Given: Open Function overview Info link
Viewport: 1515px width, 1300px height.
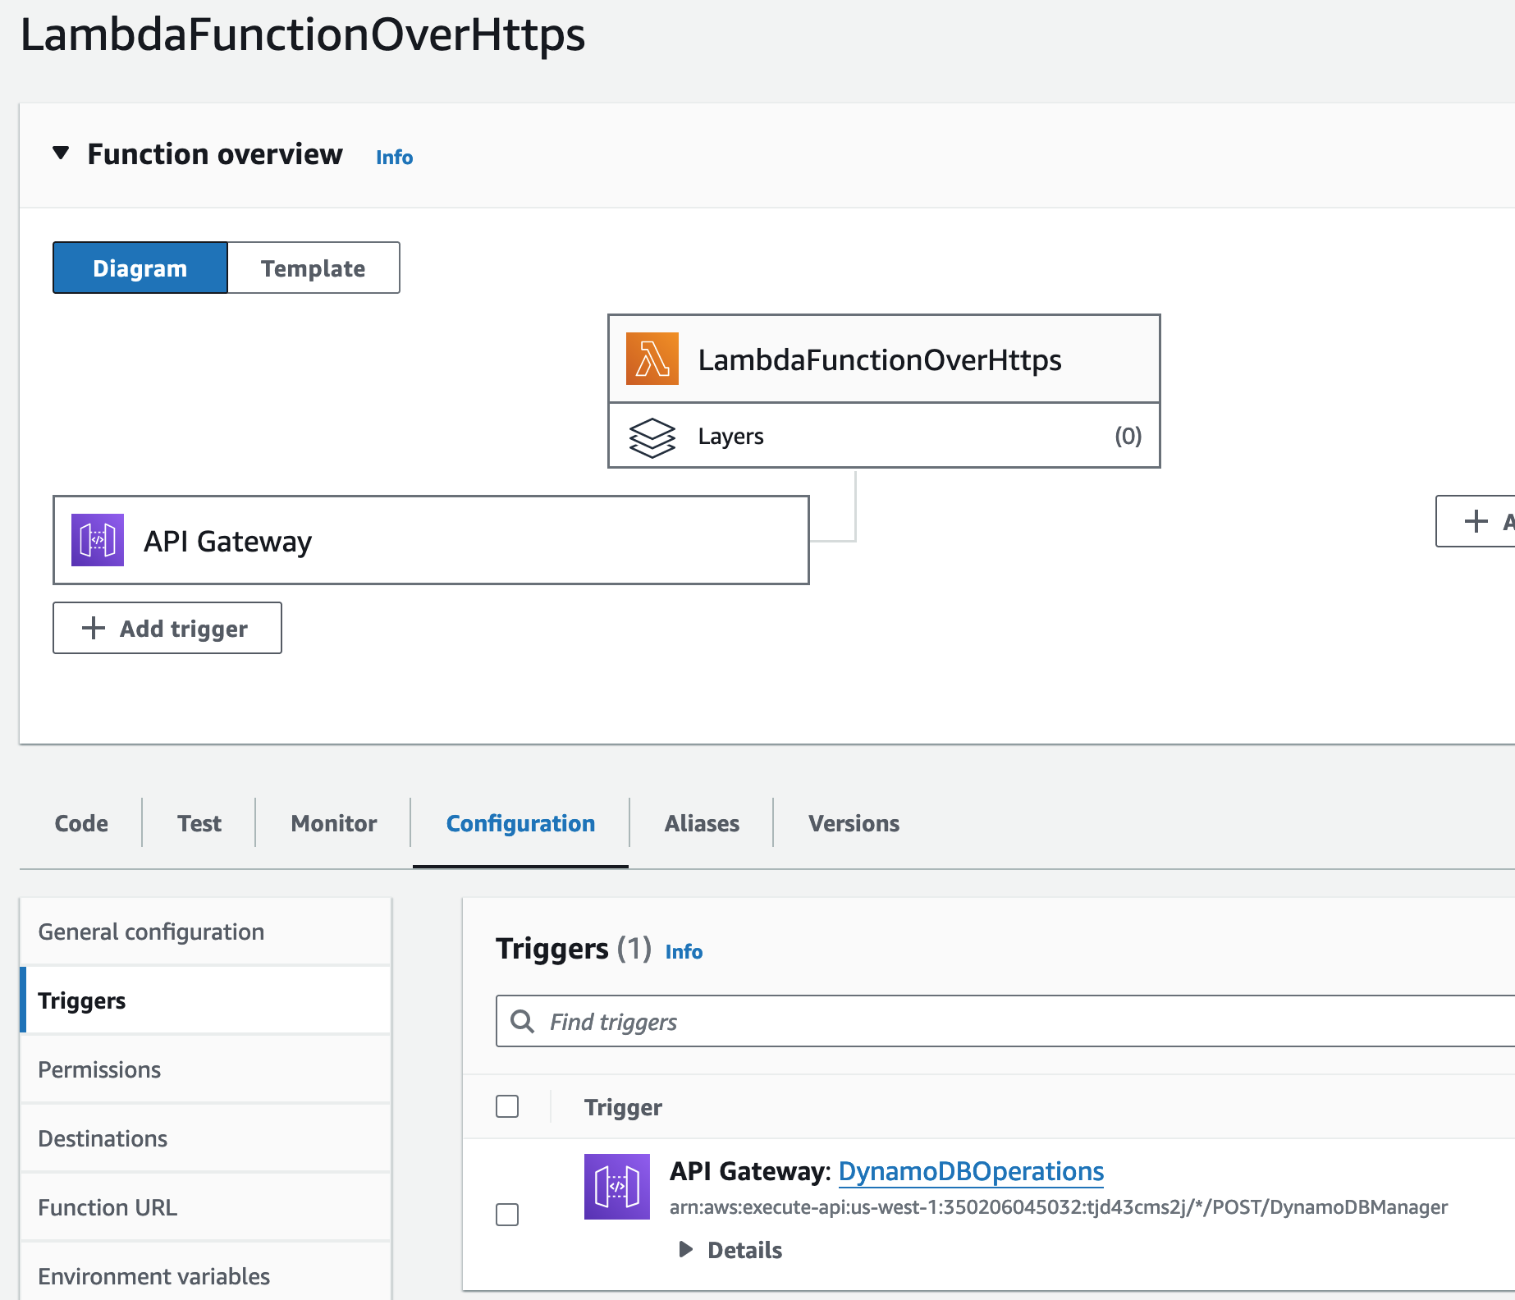Looking at the screenshot, I should coord(394,158).
